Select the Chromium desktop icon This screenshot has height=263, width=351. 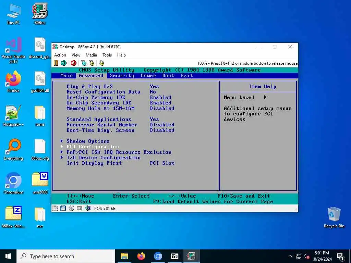tap(13, 184)
